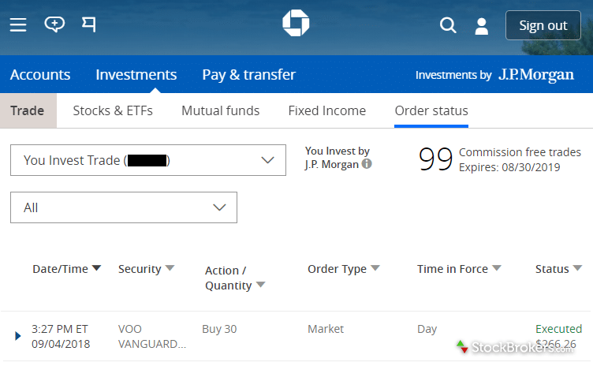The image size is (593, 366).
Task: Click Investments by J.P.Morgan logo
Action: click(x=494, y=75)
